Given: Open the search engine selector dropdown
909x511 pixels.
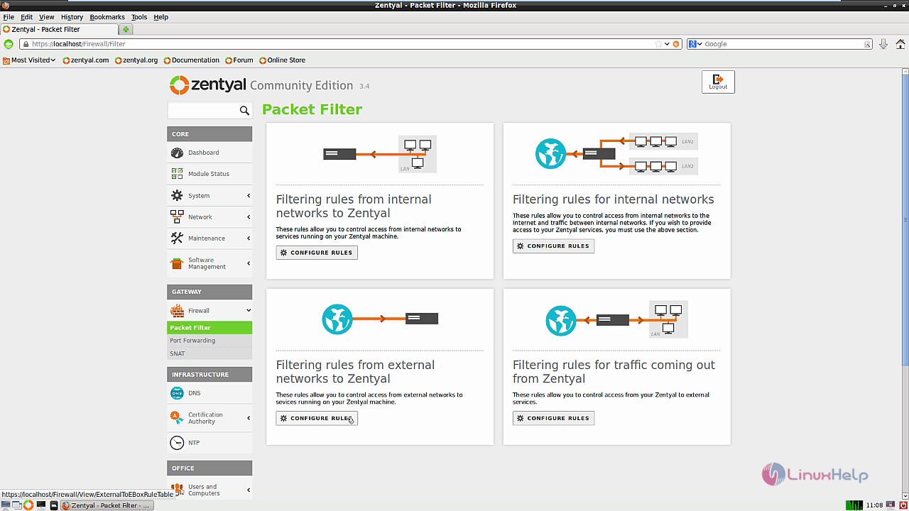Looking at the screenshot, I should click(700, 44).
